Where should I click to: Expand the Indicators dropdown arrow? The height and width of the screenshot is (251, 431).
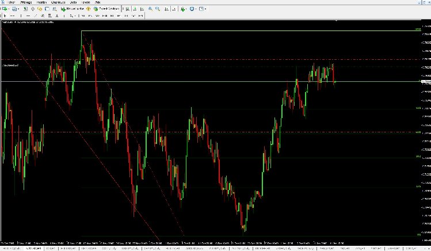186,9
